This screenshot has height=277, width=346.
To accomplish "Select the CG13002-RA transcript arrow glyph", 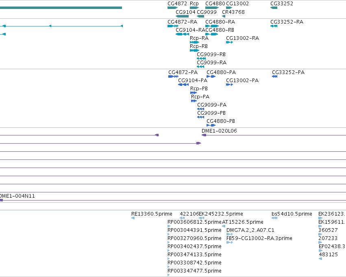I will pos(229,42).
